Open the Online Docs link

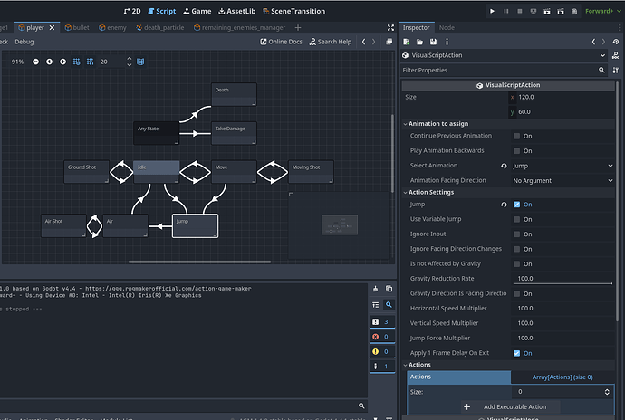coord(282,42)
